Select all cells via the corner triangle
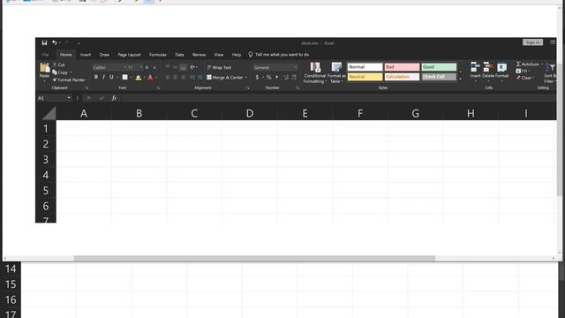 tap(49, 113)
